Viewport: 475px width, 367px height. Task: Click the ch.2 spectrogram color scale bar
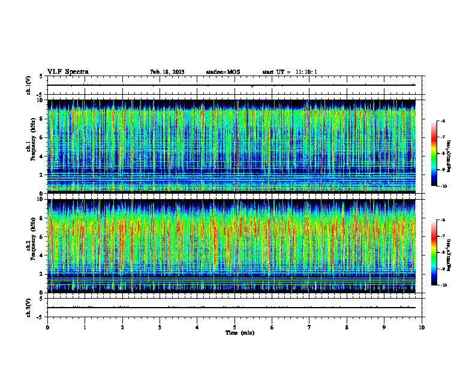[x=434, y=252]
